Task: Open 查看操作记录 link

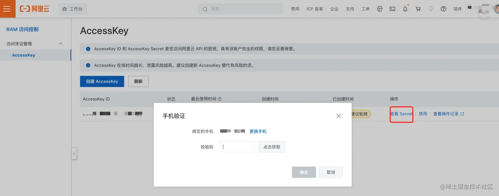Action: 446,114
